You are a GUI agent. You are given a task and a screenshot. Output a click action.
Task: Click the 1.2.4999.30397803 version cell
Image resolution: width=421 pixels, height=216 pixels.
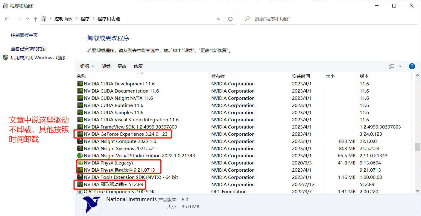pyautogui.click(x=380, y=127)
